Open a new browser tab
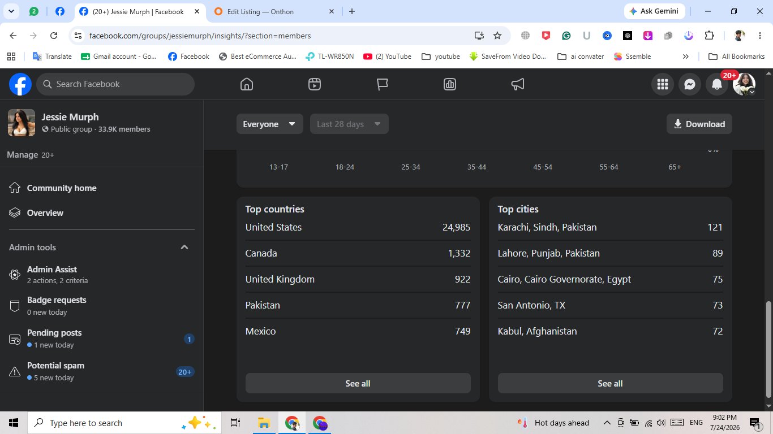773x434 pixels. click(x=352, y=11)
